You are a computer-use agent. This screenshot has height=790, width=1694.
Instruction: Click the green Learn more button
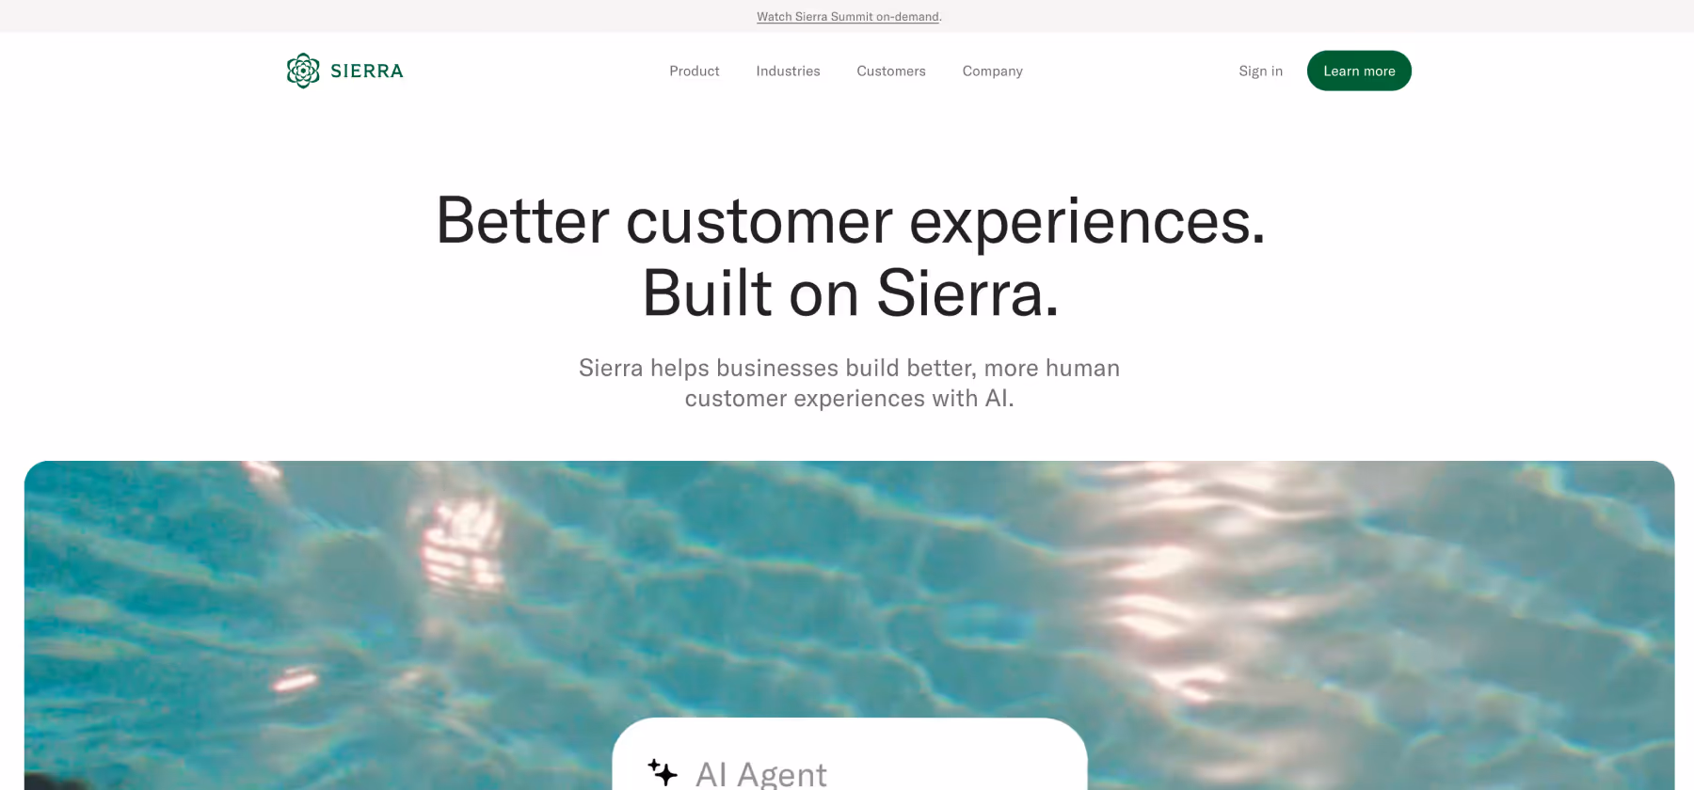[x=1359, y=71]
